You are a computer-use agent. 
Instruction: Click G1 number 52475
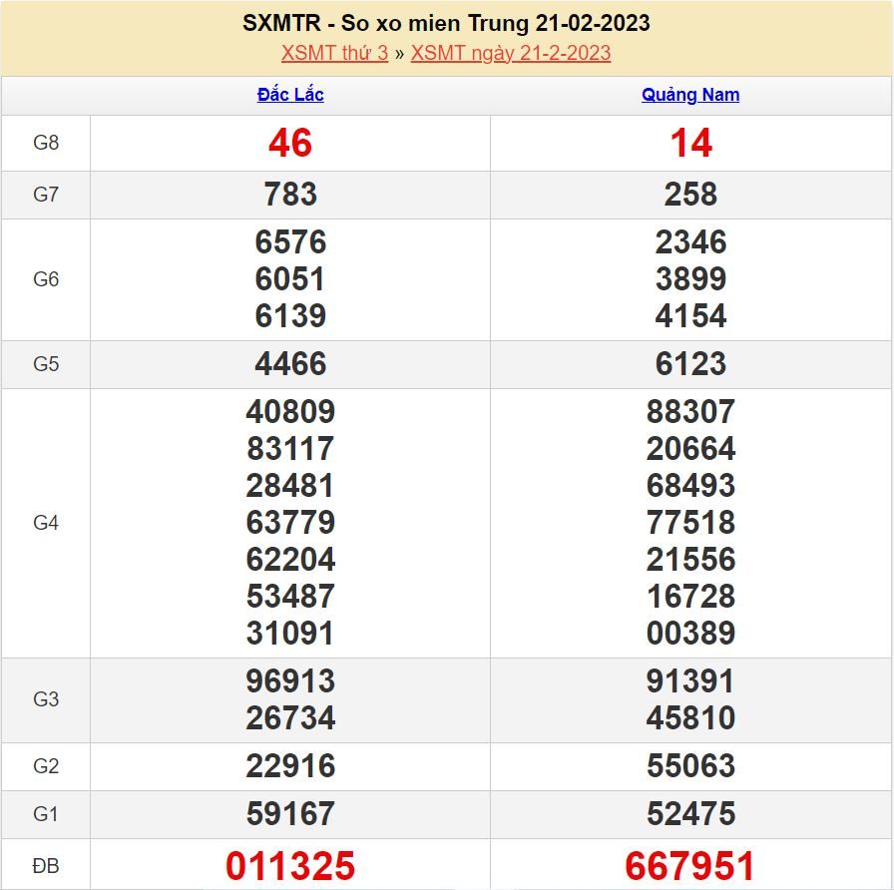(x=690, y=813)
